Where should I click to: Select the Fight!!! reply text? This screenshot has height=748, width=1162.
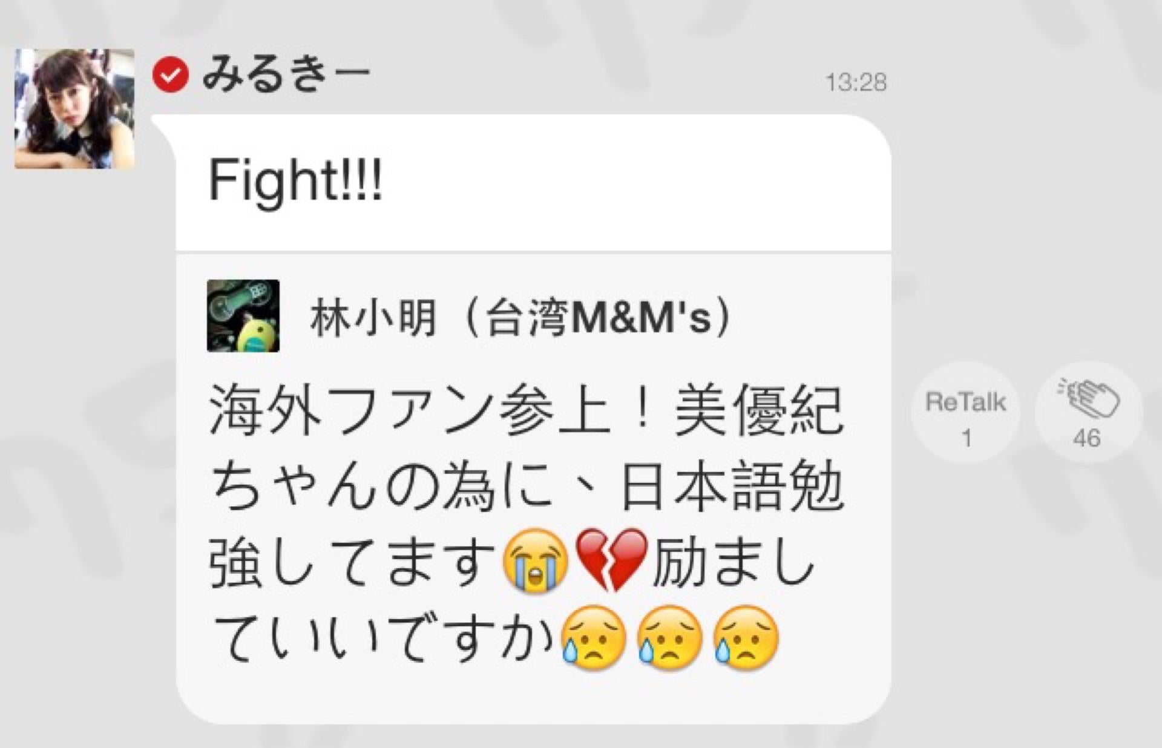pos(295,180)
